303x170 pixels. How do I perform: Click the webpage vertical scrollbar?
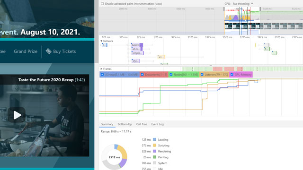coord(97,31)
